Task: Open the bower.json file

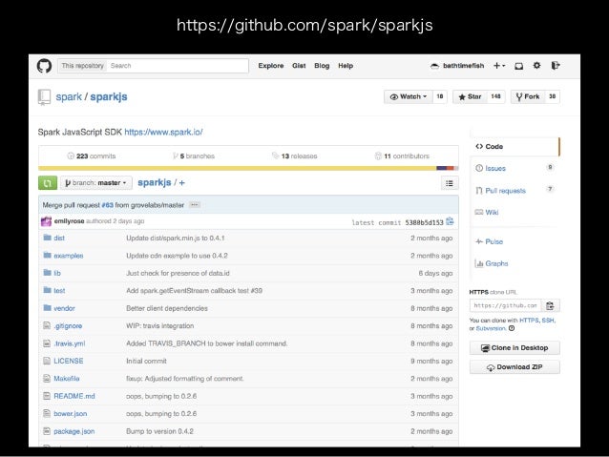Action: [71, 414]
